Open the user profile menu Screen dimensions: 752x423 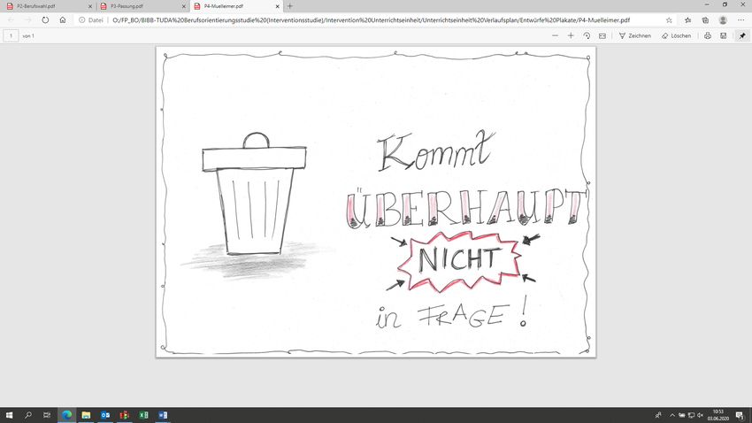tap(723, 19)
